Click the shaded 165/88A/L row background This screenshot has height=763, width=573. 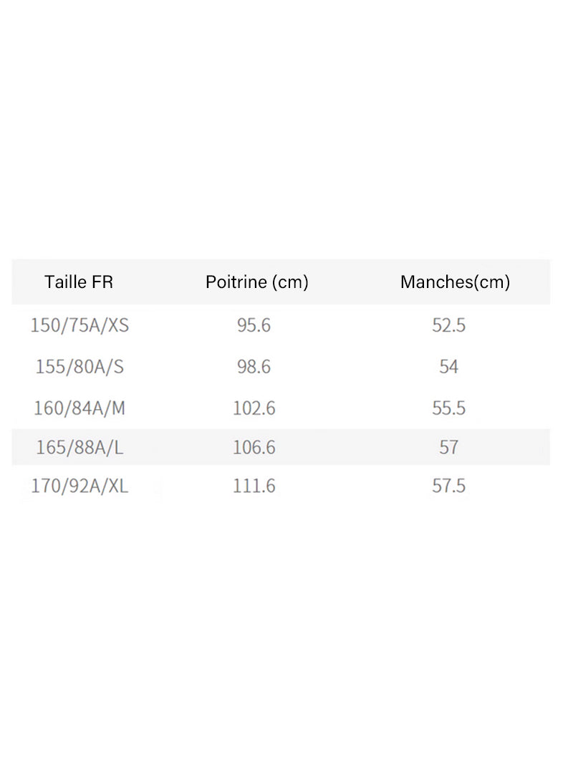[x=281, y=447]
